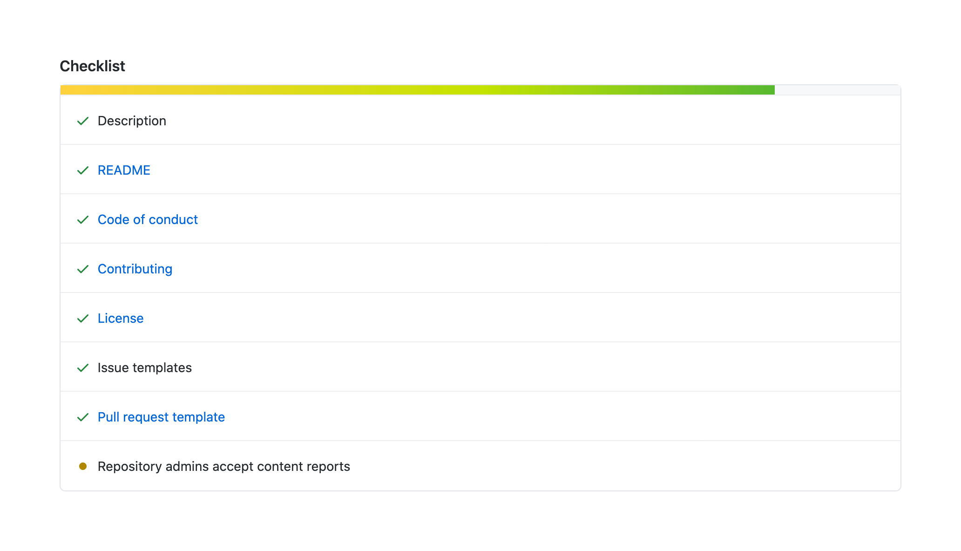
Task: Click the yellow dot beside content reports item
Action: (83, 466)
